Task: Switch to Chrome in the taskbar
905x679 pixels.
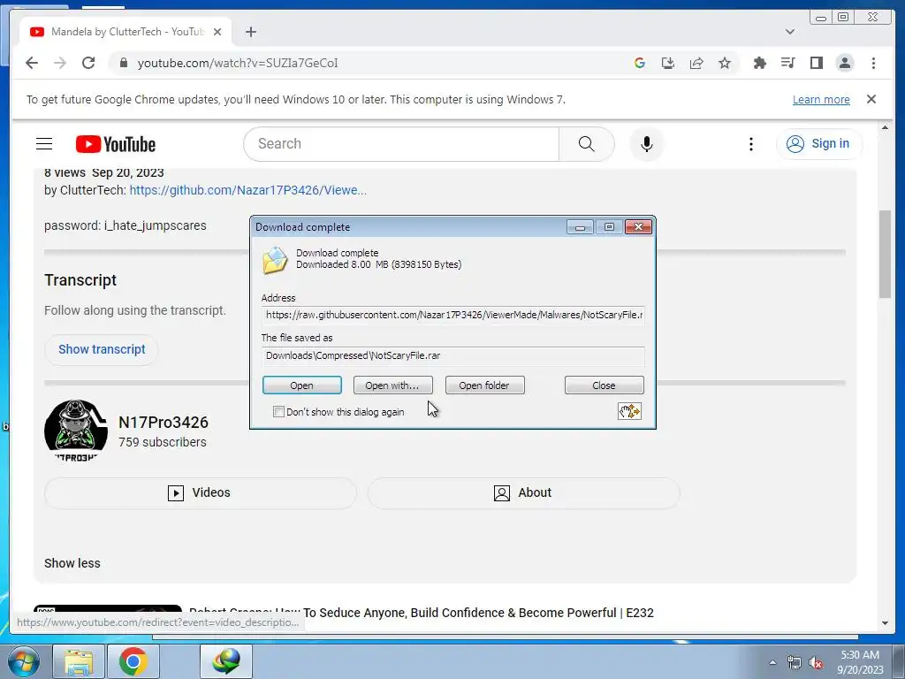Action: click(x=133, y=661)
